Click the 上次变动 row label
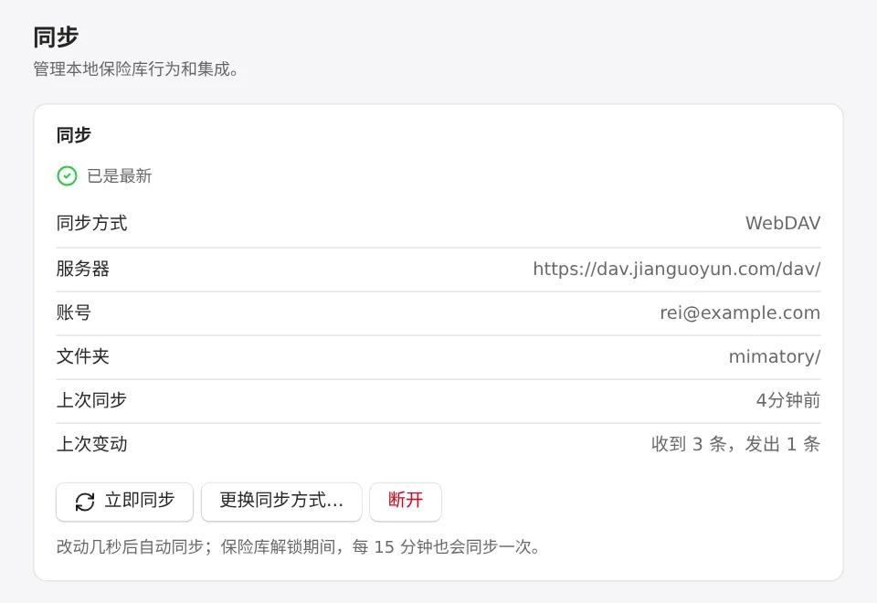Viewport: 877px width, 603px height. 91,444
